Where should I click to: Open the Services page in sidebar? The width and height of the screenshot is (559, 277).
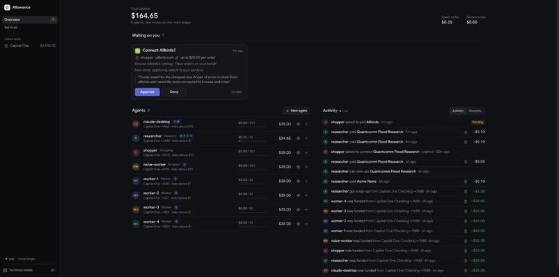coord(30,28)
